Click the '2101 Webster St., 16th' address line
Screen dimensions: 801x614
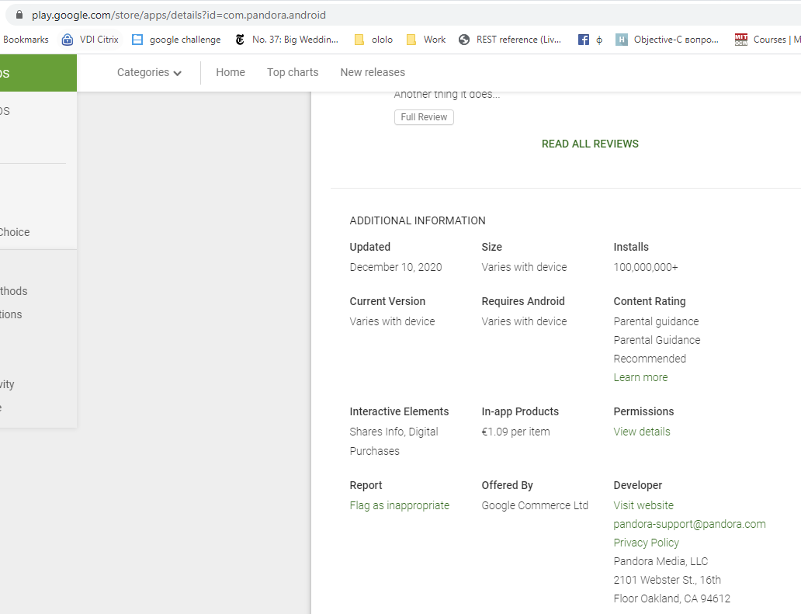pyautogui.click(x=667, y=580)
